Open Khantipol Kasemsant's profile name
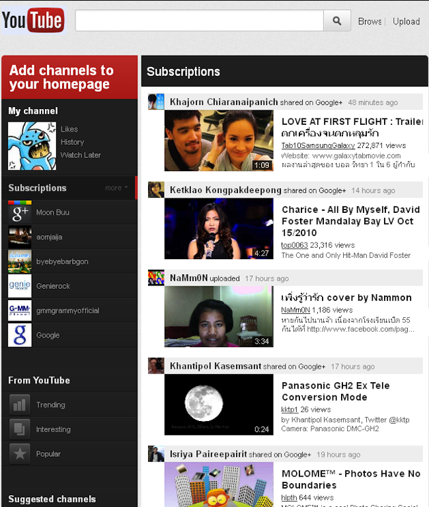Image resolution: width=429 pixels, height=507 pixels. tap(215, 366)
